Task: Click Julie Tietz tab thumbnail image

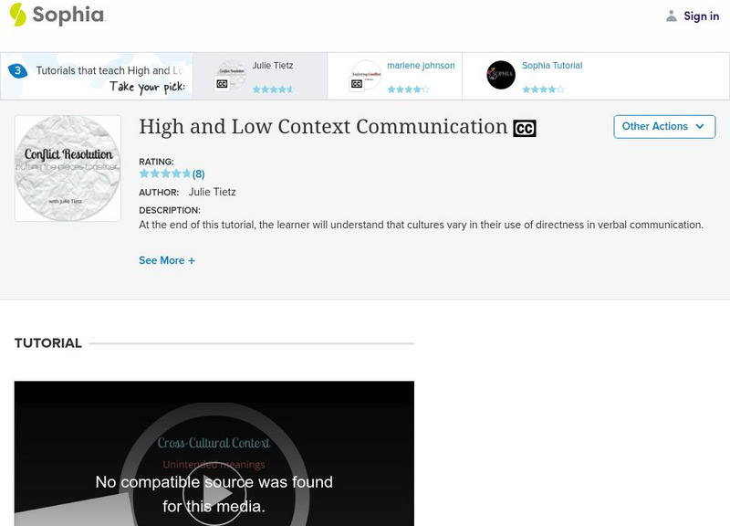Action: pos(232,75)
